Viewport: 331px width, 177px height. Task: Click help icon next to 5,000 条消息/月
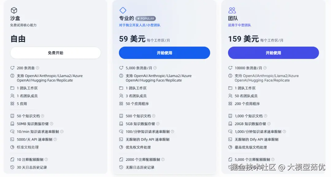click(x=155, y=68)
